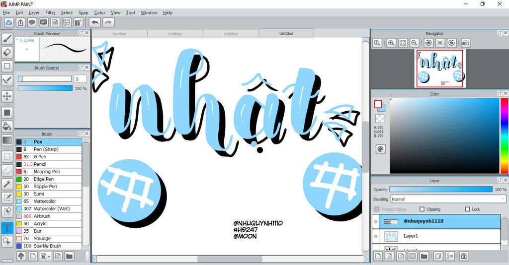Select the Bucket fill tool
This screenshot has width=509, height=265.
[x=7, y=126]
